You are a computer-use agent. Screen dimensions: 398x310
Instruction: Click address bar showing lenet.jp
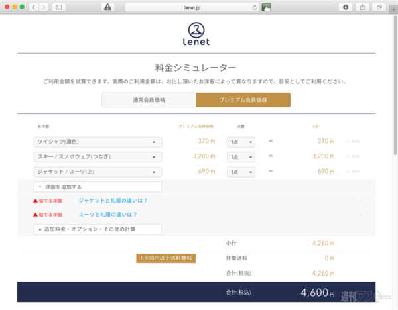tap(192, 7)
